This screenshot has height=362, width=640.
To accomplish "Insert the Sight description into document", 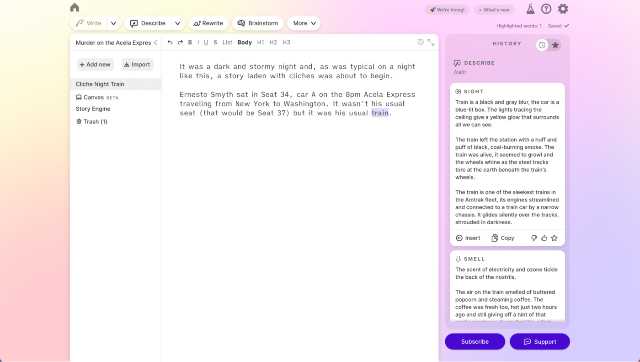I will click(x=468, y=238).
